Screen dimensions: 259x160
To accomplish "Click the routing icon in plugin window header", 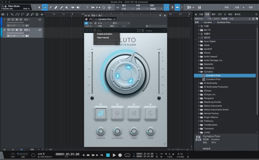I will point(91,19).
